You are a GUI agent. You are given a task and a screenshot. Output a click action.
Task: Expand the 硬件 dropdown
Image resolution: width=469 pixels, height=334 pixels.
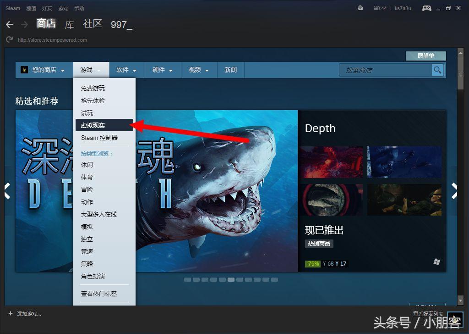(x=163, y=70)
